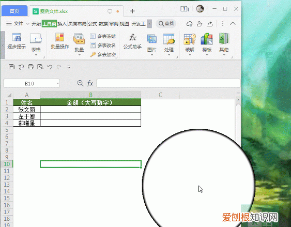Expand the 模板 dropdown arrow

(x=207, y=55)
